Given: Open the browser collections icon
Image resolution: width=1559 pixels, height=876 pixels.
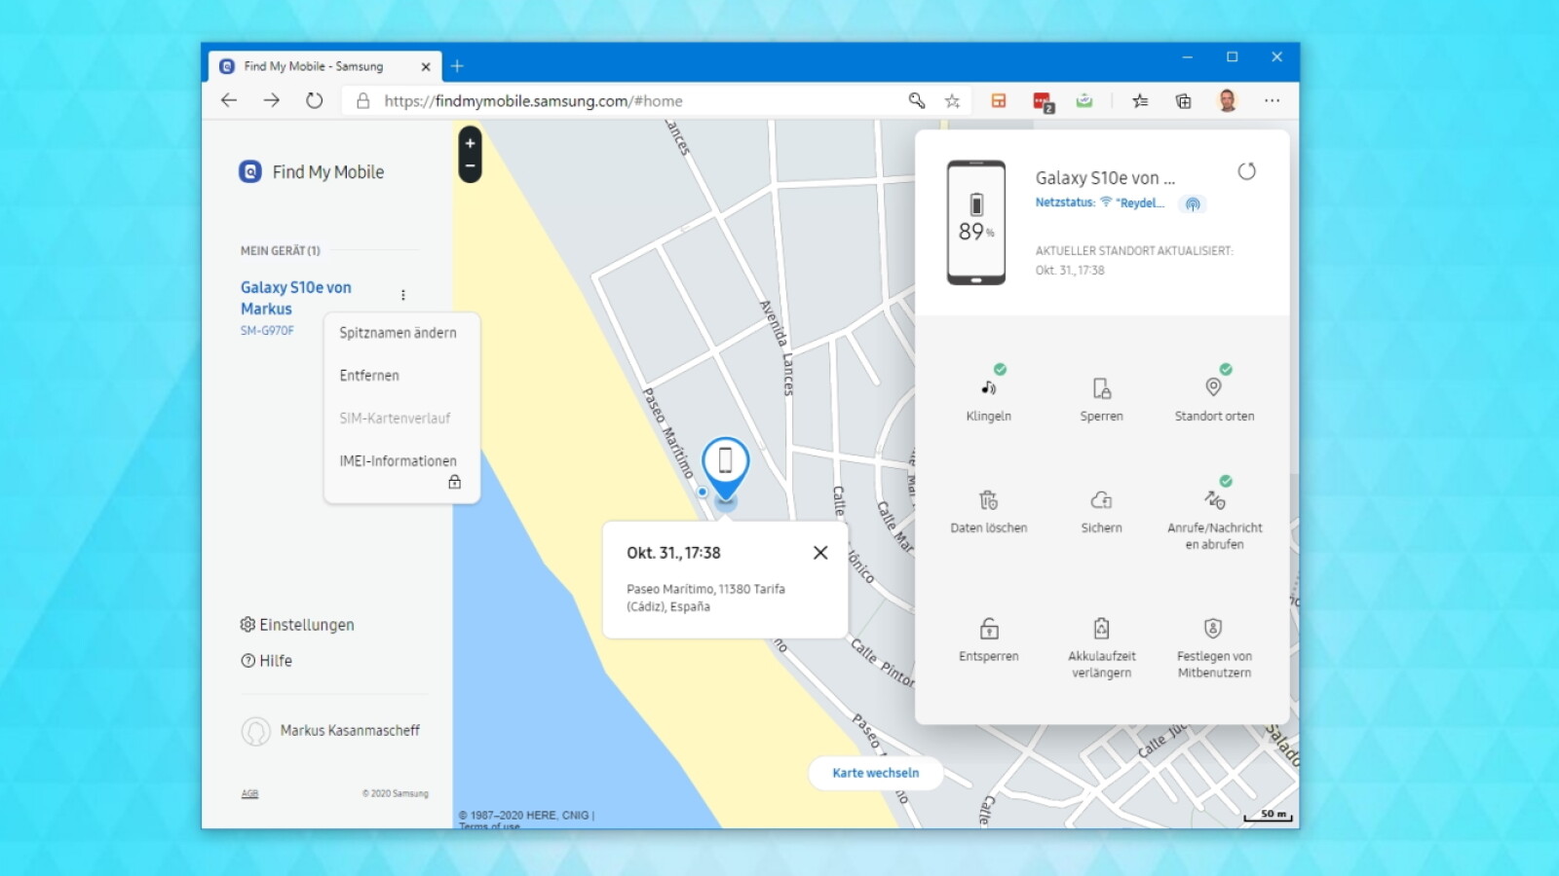Looking at the screenshot, I should (1183, 100).
